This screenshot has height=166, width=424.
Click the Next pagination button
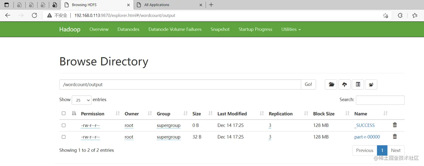tap(396, 150)
